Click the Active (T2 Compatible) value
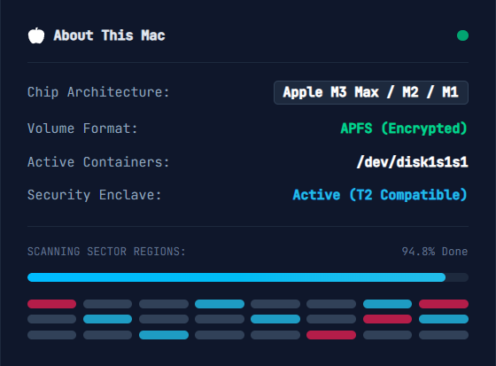 point(380,195)
